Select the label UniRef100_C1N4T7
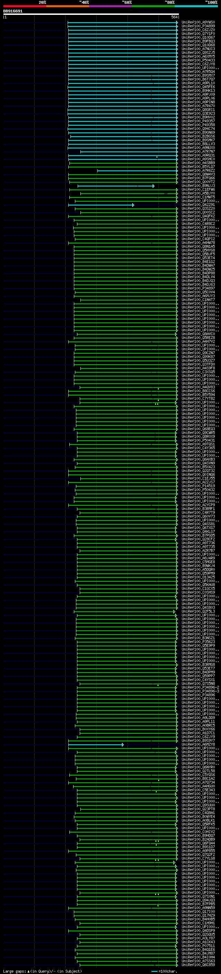This screenshot has width=221, height=974. (x=198, y=300)
